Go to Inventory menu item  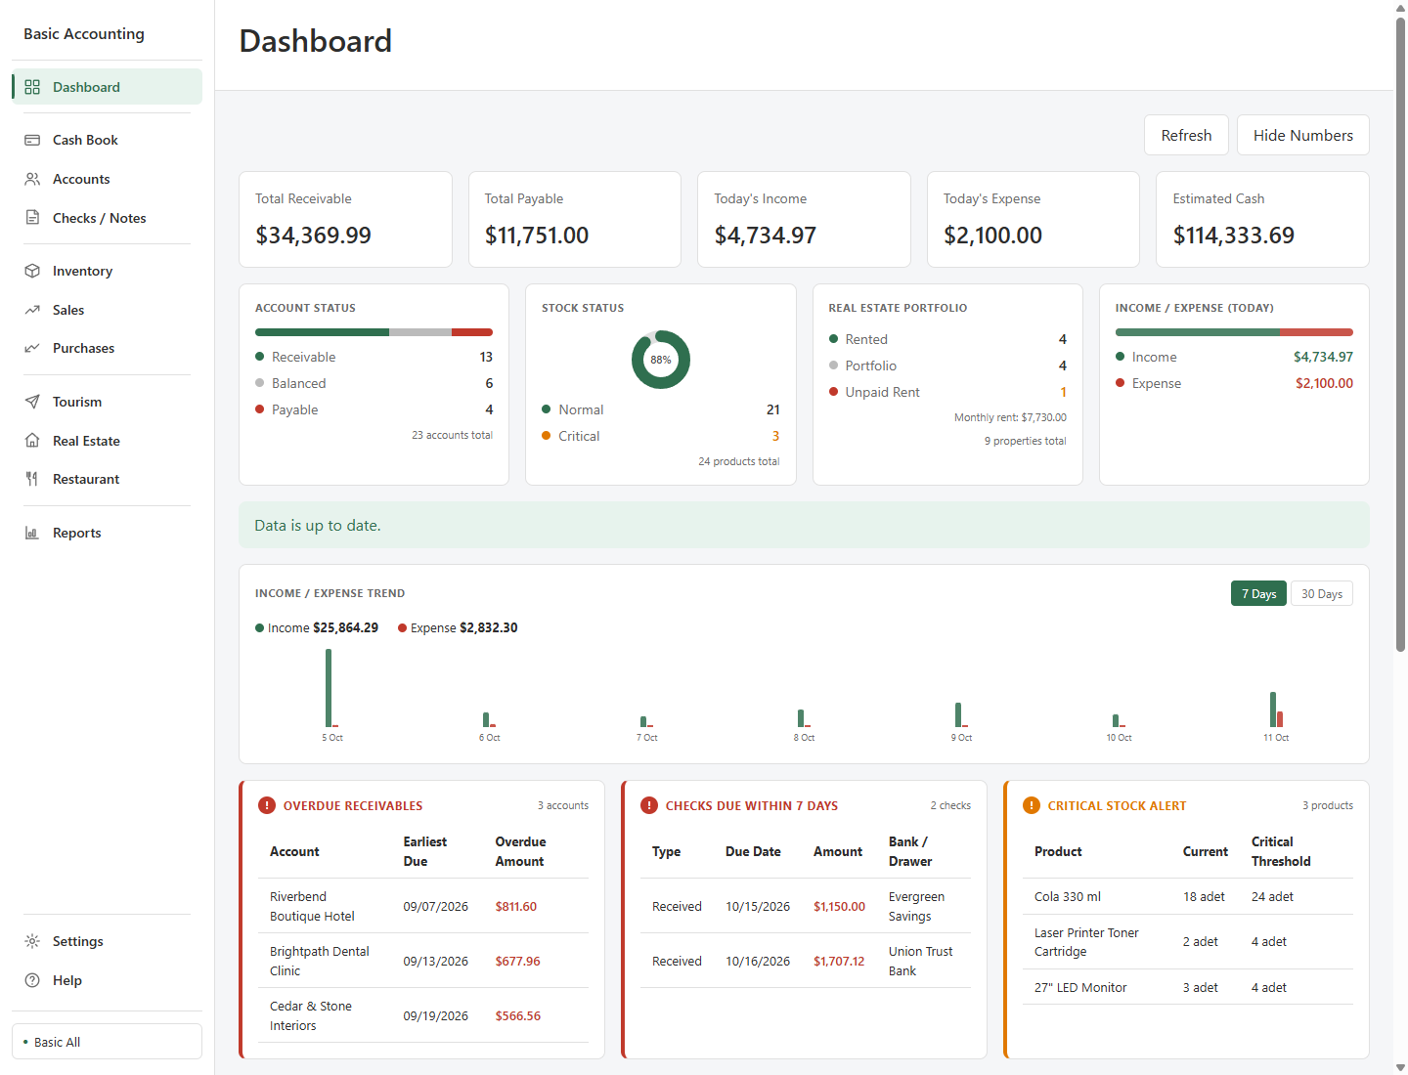coord(107,271)
